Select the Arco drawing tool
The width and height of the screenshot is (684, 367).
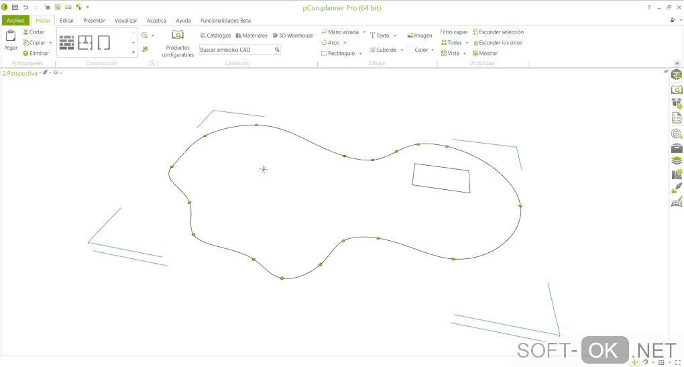(330, 43)
